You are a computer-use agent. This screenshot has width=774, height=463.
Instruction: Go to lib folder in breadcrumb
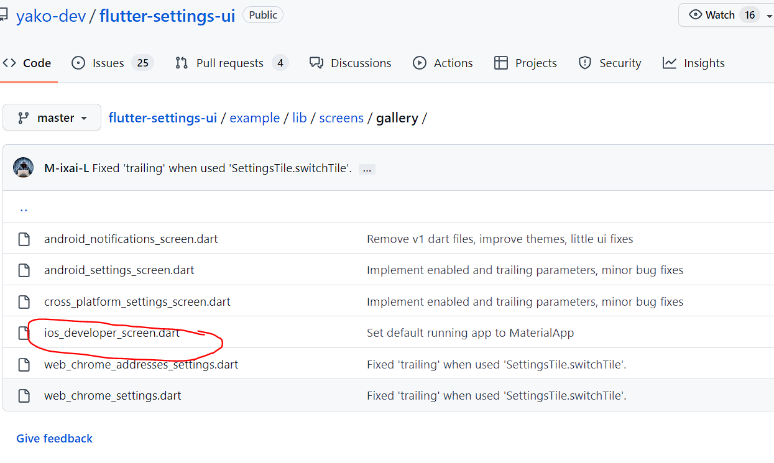tap(300, 117)
